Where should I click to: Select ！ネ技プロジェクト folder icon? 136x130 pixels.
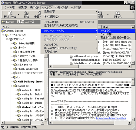15,56
